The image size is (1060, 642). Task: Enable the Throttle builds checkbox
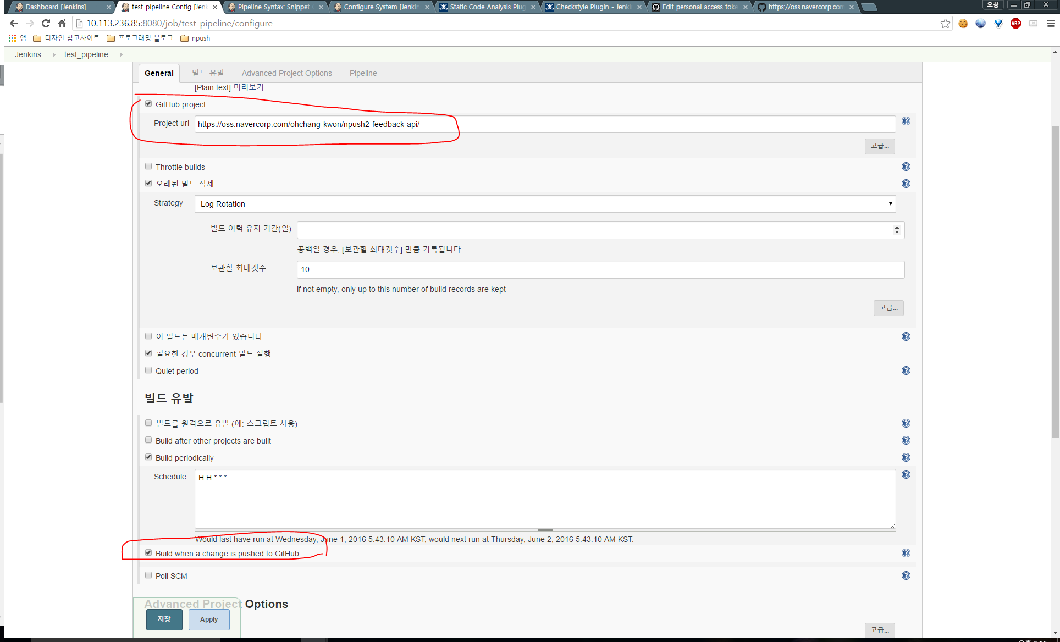pyautogui.click(x=148, y=166)
